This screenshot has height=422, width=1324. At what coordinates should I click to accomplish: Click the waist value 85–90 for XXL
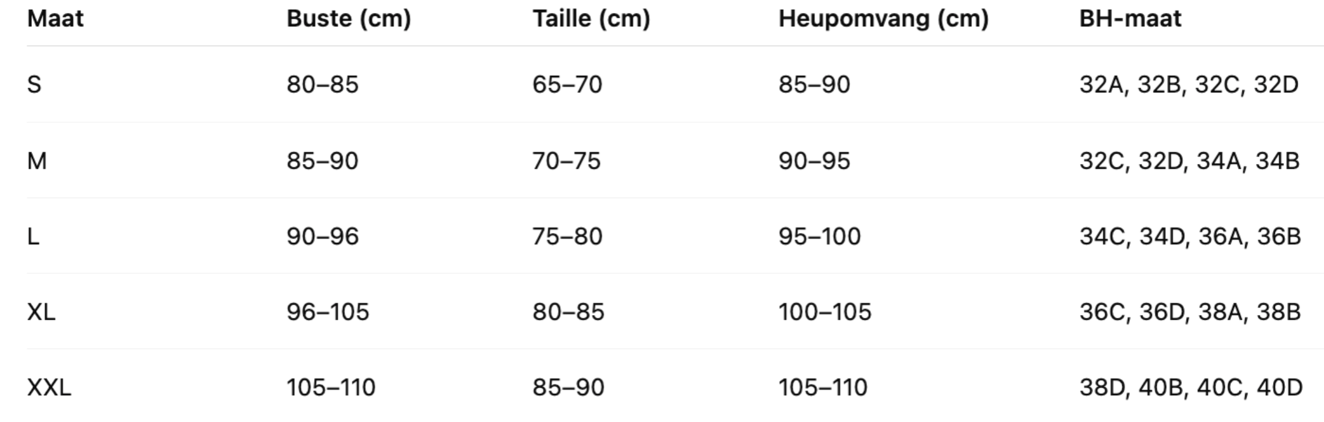[x=568, y=387]
